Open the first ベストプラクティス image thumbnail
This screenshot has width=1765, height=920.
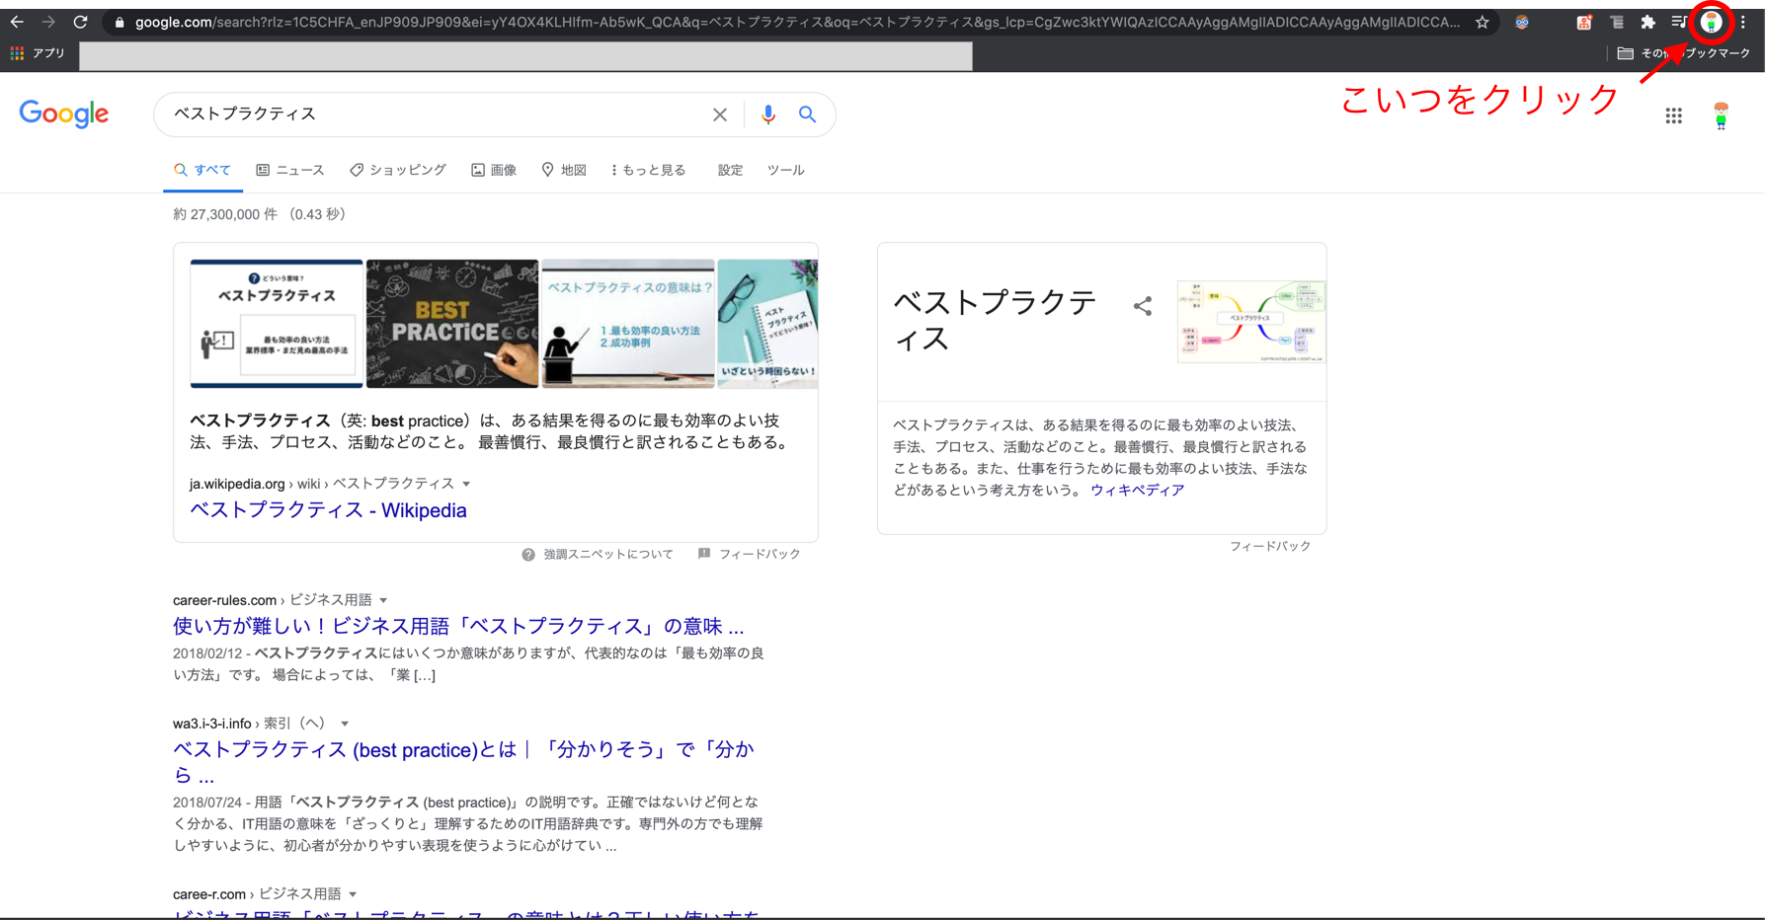277,324
